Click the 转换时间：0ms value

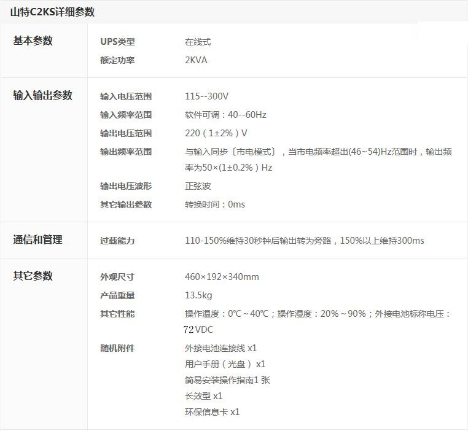pos(215,204)
